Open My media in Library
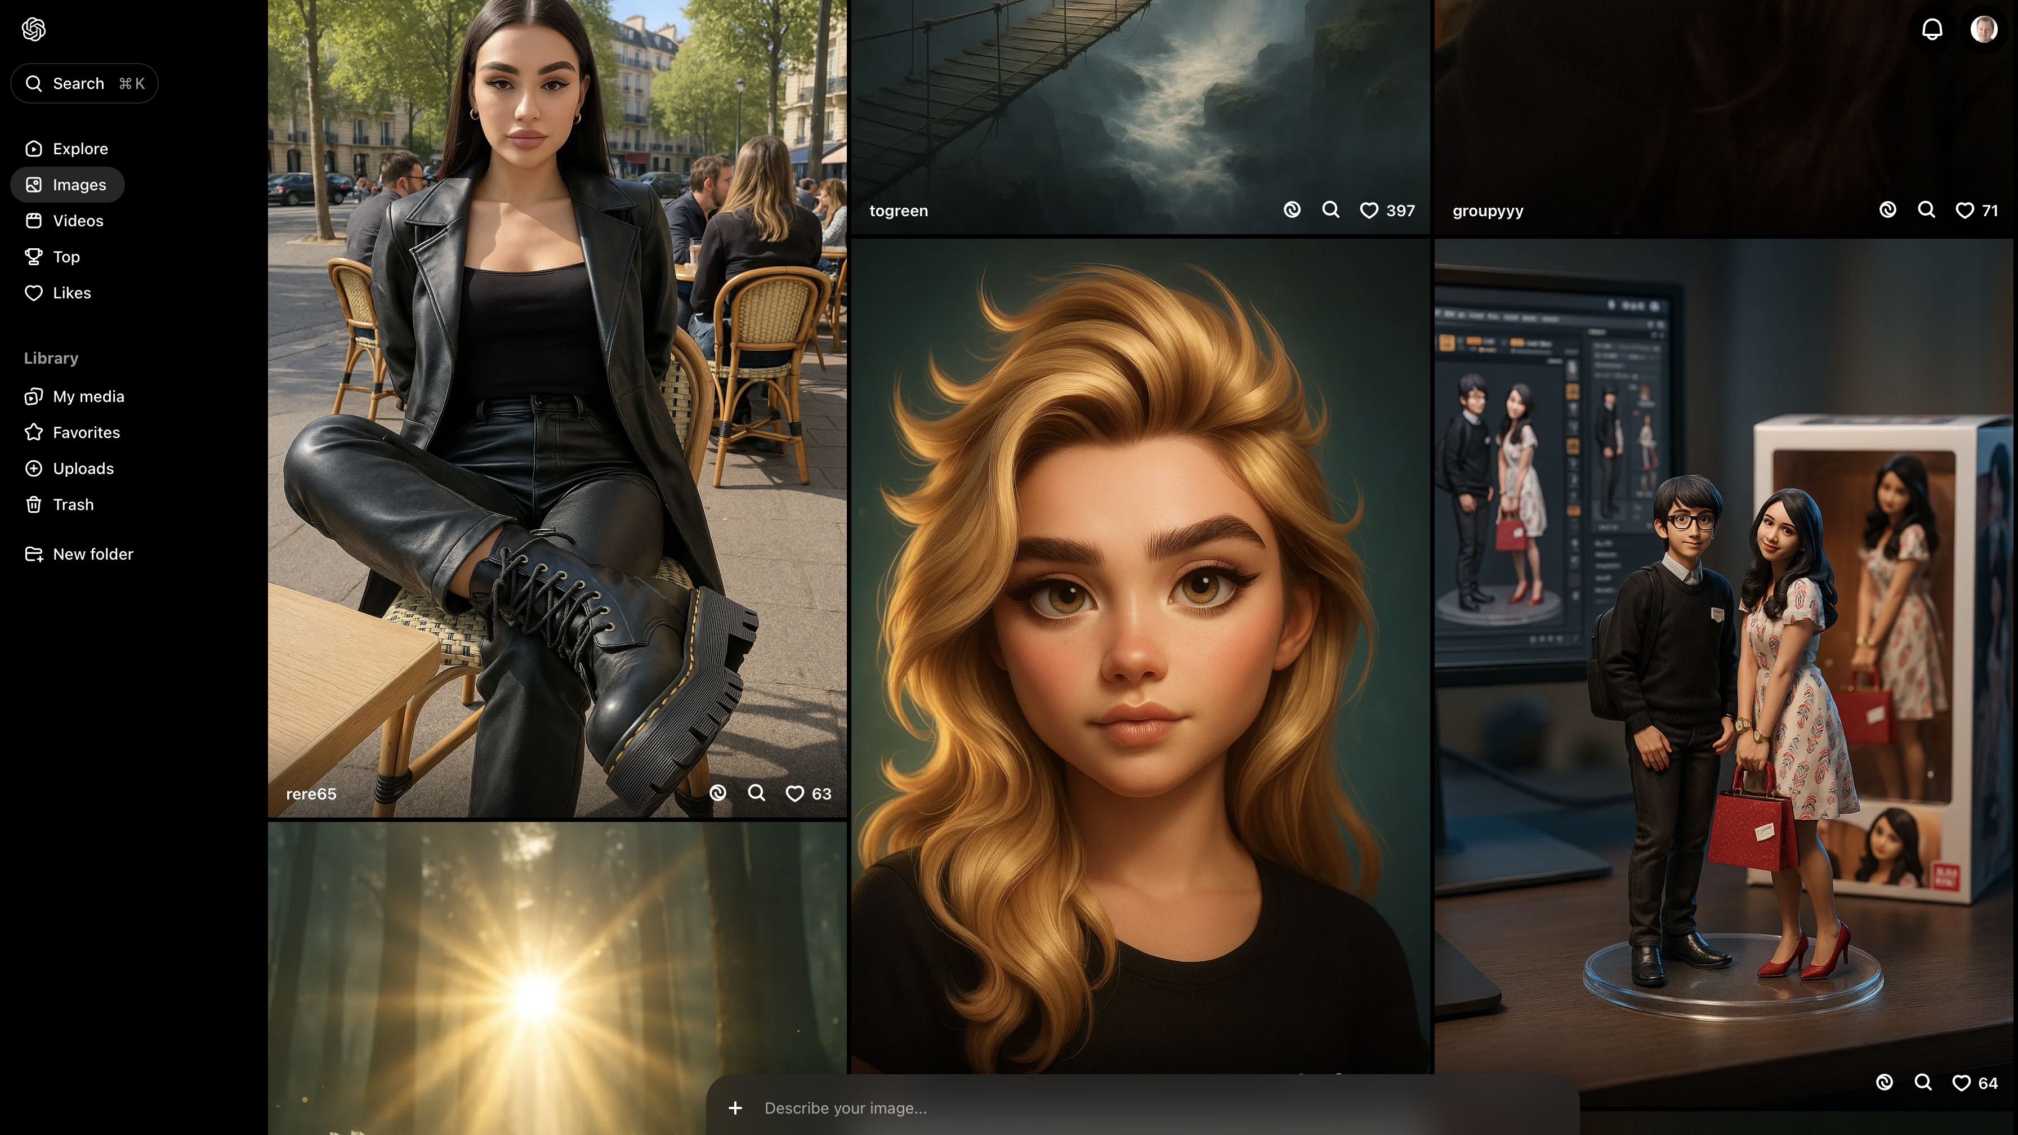This screenshot has height=1135, width=2018. 88,396
